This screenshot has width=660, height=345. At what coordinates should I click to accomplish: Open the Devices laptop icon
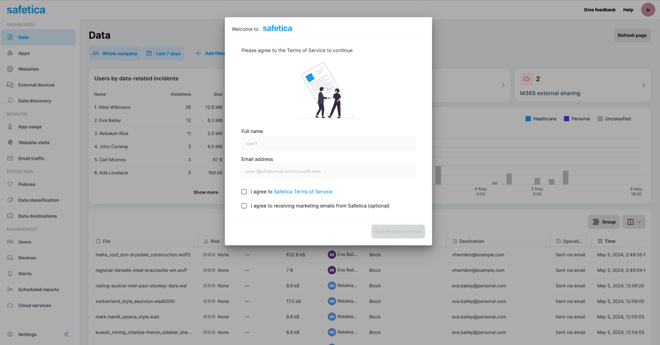click(x=10, y=257)
